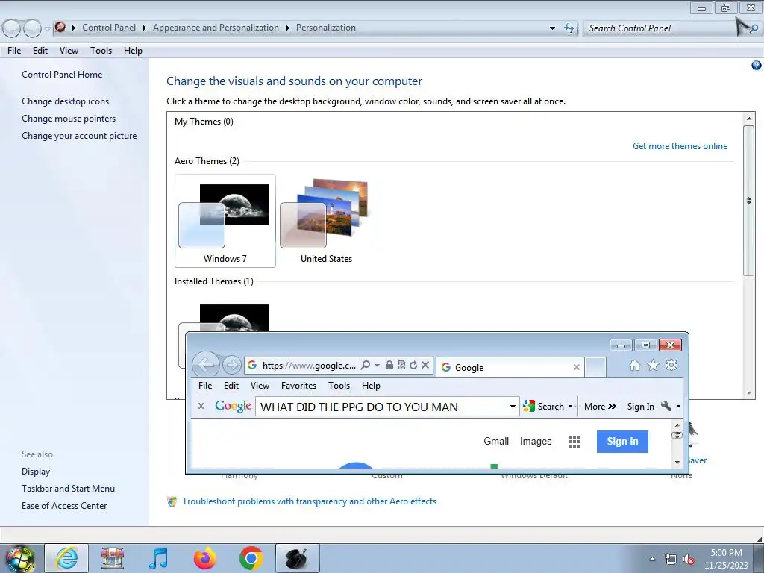Click Sign In on Google toolbar
The height and width of the screenshot is (573, 764).
(640, 407)
